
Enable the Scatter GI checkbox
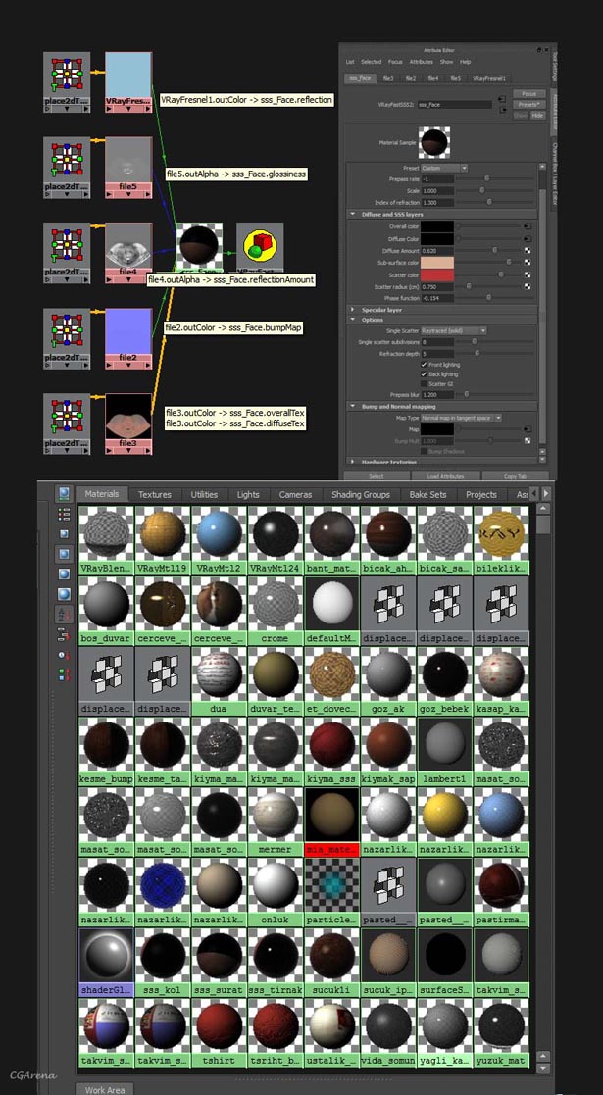[425, 384]
